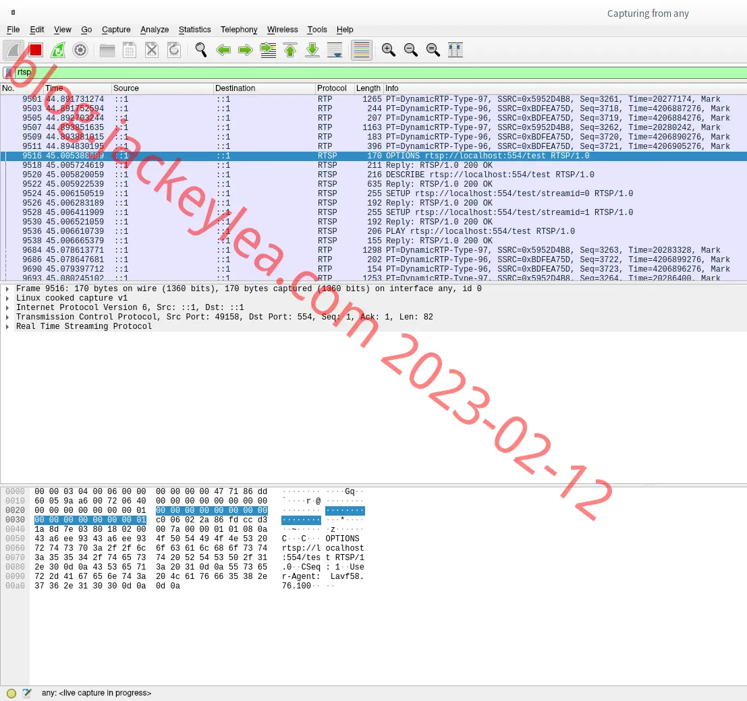Jump to the first packet
This screenshot has width=747, height=701.
290,50
